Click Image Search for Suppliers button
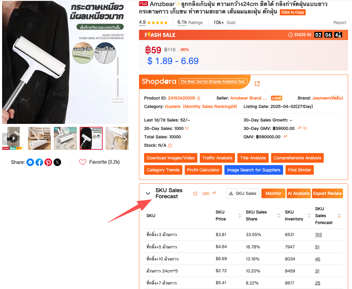 (x=254, y=170)
